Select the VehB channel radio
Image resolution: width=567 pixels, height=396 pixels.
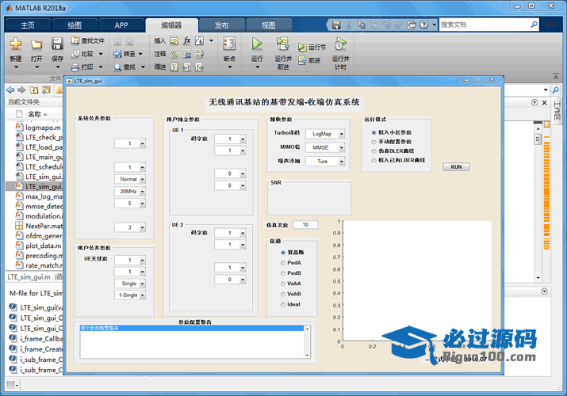pos(283,294)
